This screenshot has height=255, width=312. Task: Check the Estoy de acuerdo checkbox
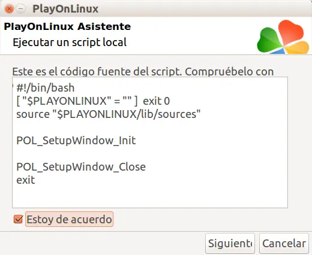[x=18, y=219]
